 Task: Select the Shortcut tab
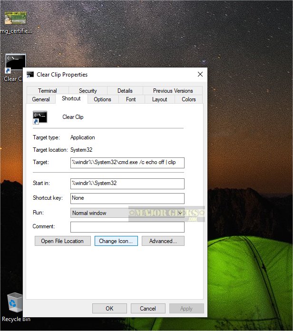(71, 98)
